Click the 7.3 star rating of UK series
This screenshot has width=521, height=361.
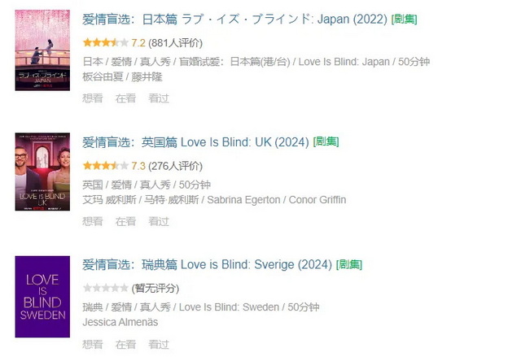[x=105, y=166]
